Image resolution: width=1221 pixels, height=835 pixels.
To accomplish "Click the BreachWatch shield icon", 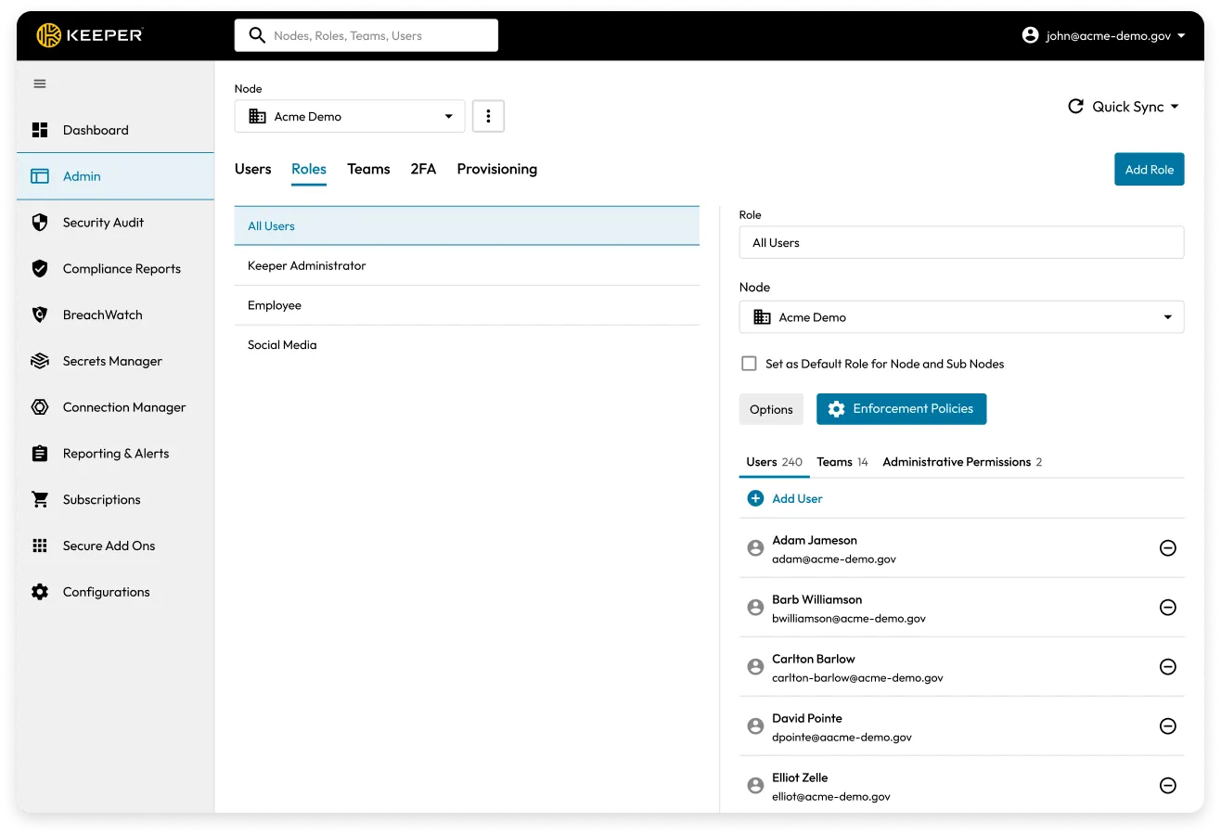I will click(x=40, y=315).
